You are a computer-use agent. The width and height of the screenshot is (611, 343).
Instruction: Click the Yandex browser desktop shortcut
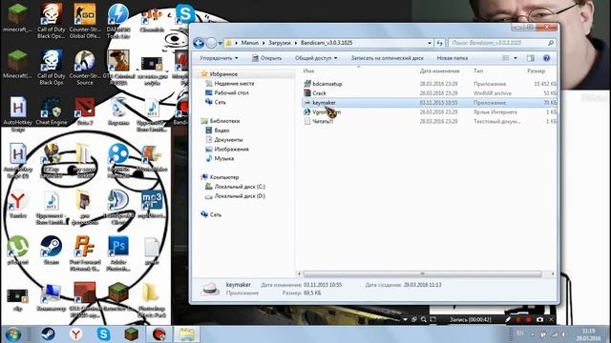point(17,203)
